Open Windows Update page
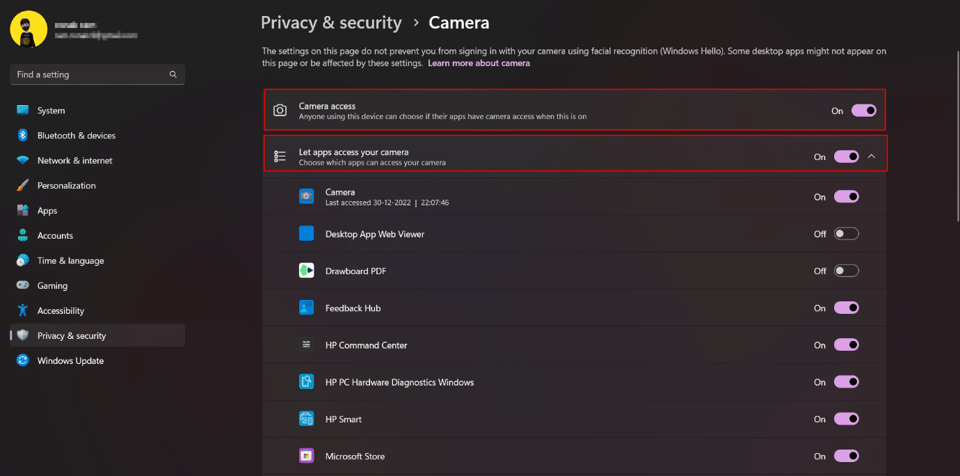This screenshot has width=960, height=476. (97, 360)
